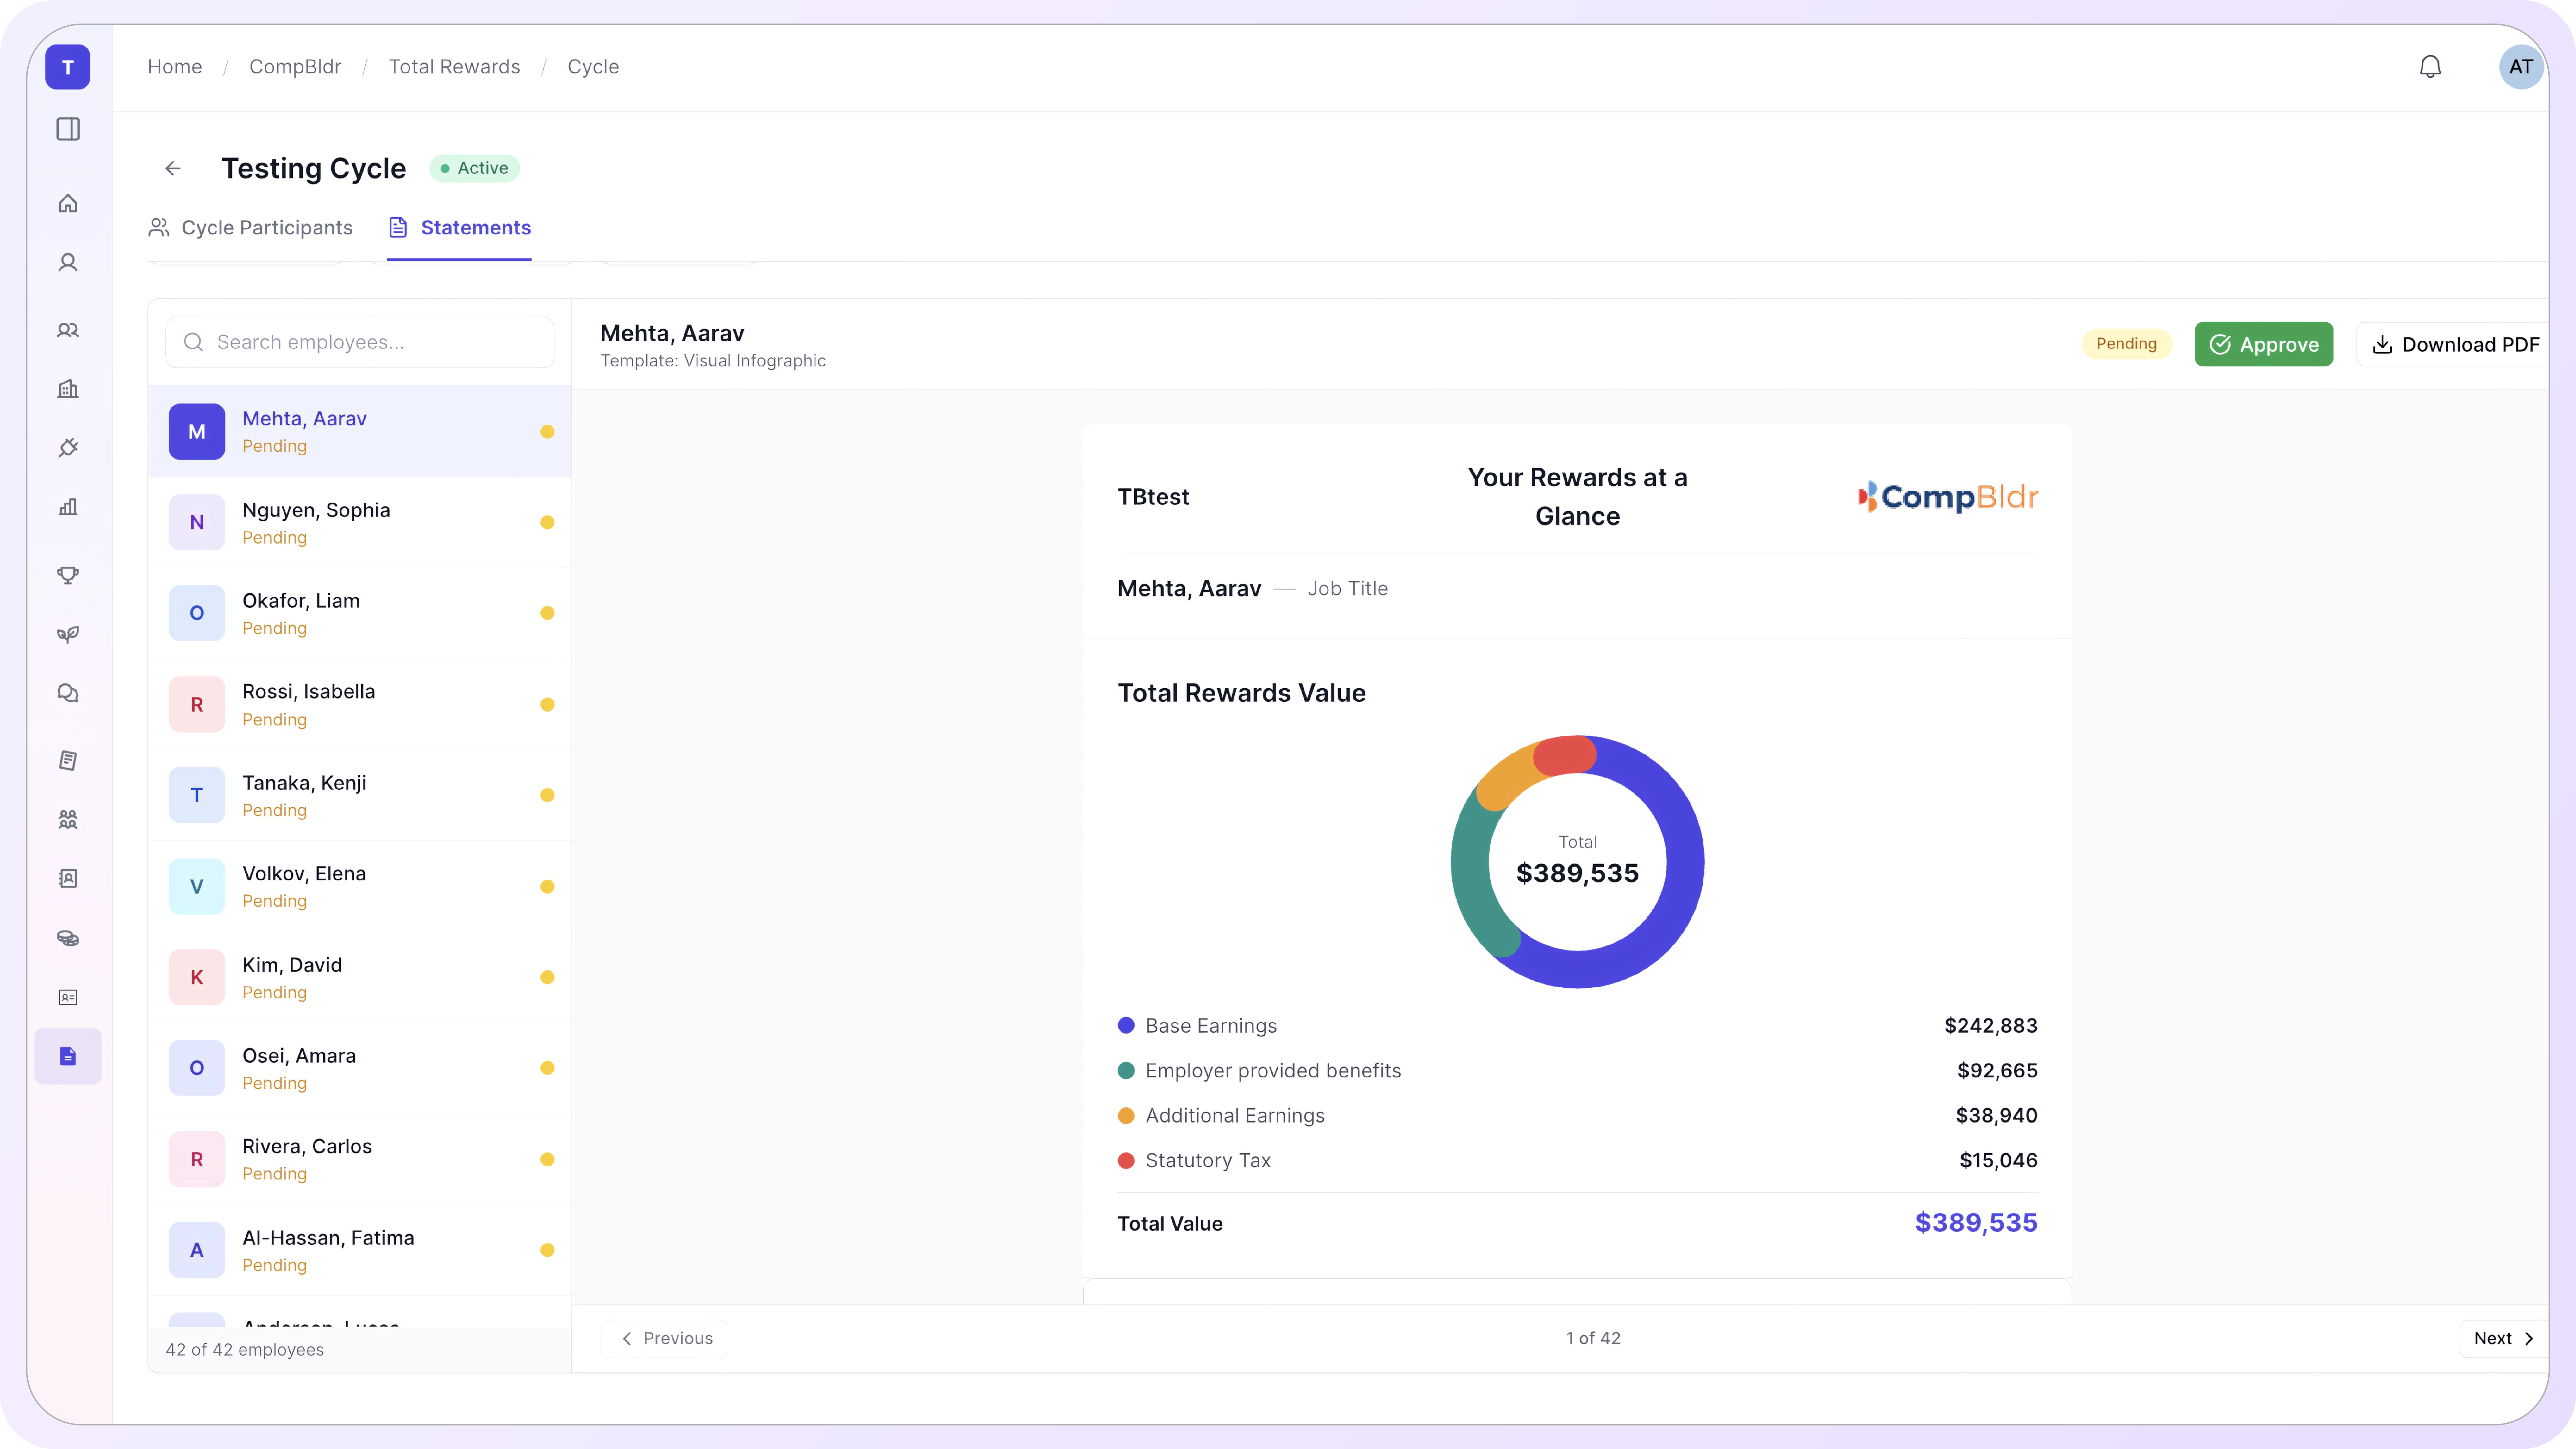Open the notifications bell
This screenshot has width=2576, height=1449.
[2430, 67]
